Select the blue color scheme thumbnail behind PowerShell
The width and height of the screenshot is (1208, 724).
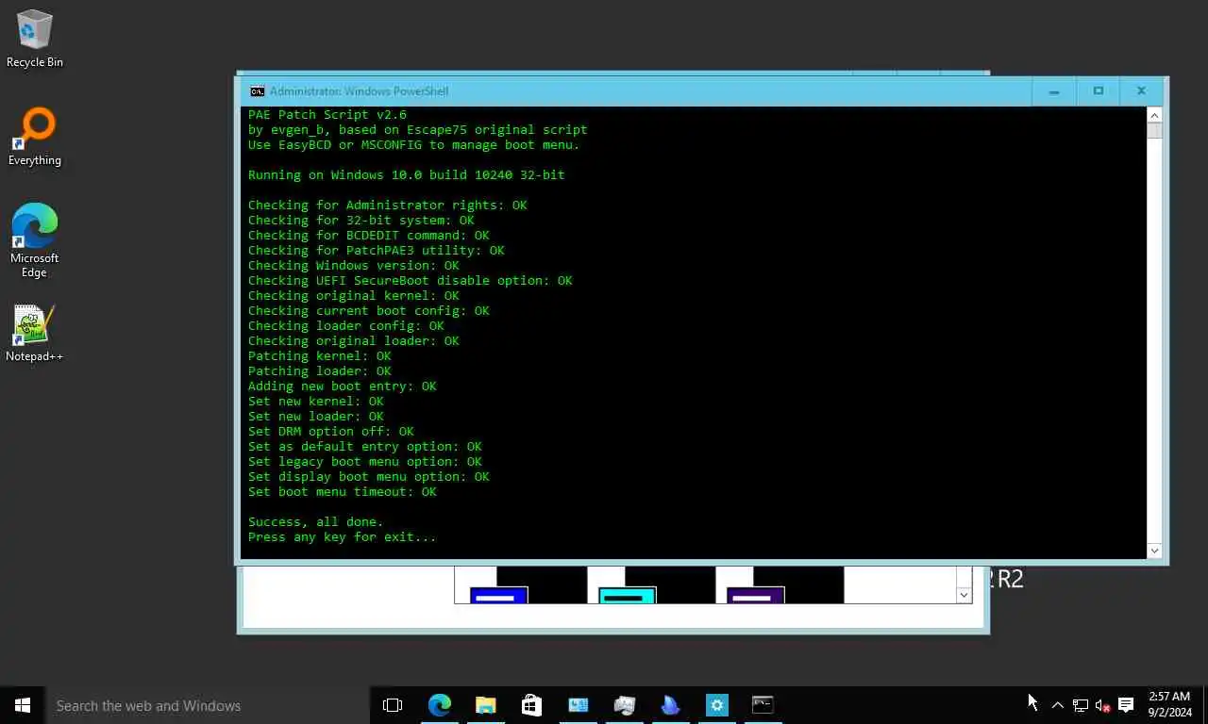498,595
